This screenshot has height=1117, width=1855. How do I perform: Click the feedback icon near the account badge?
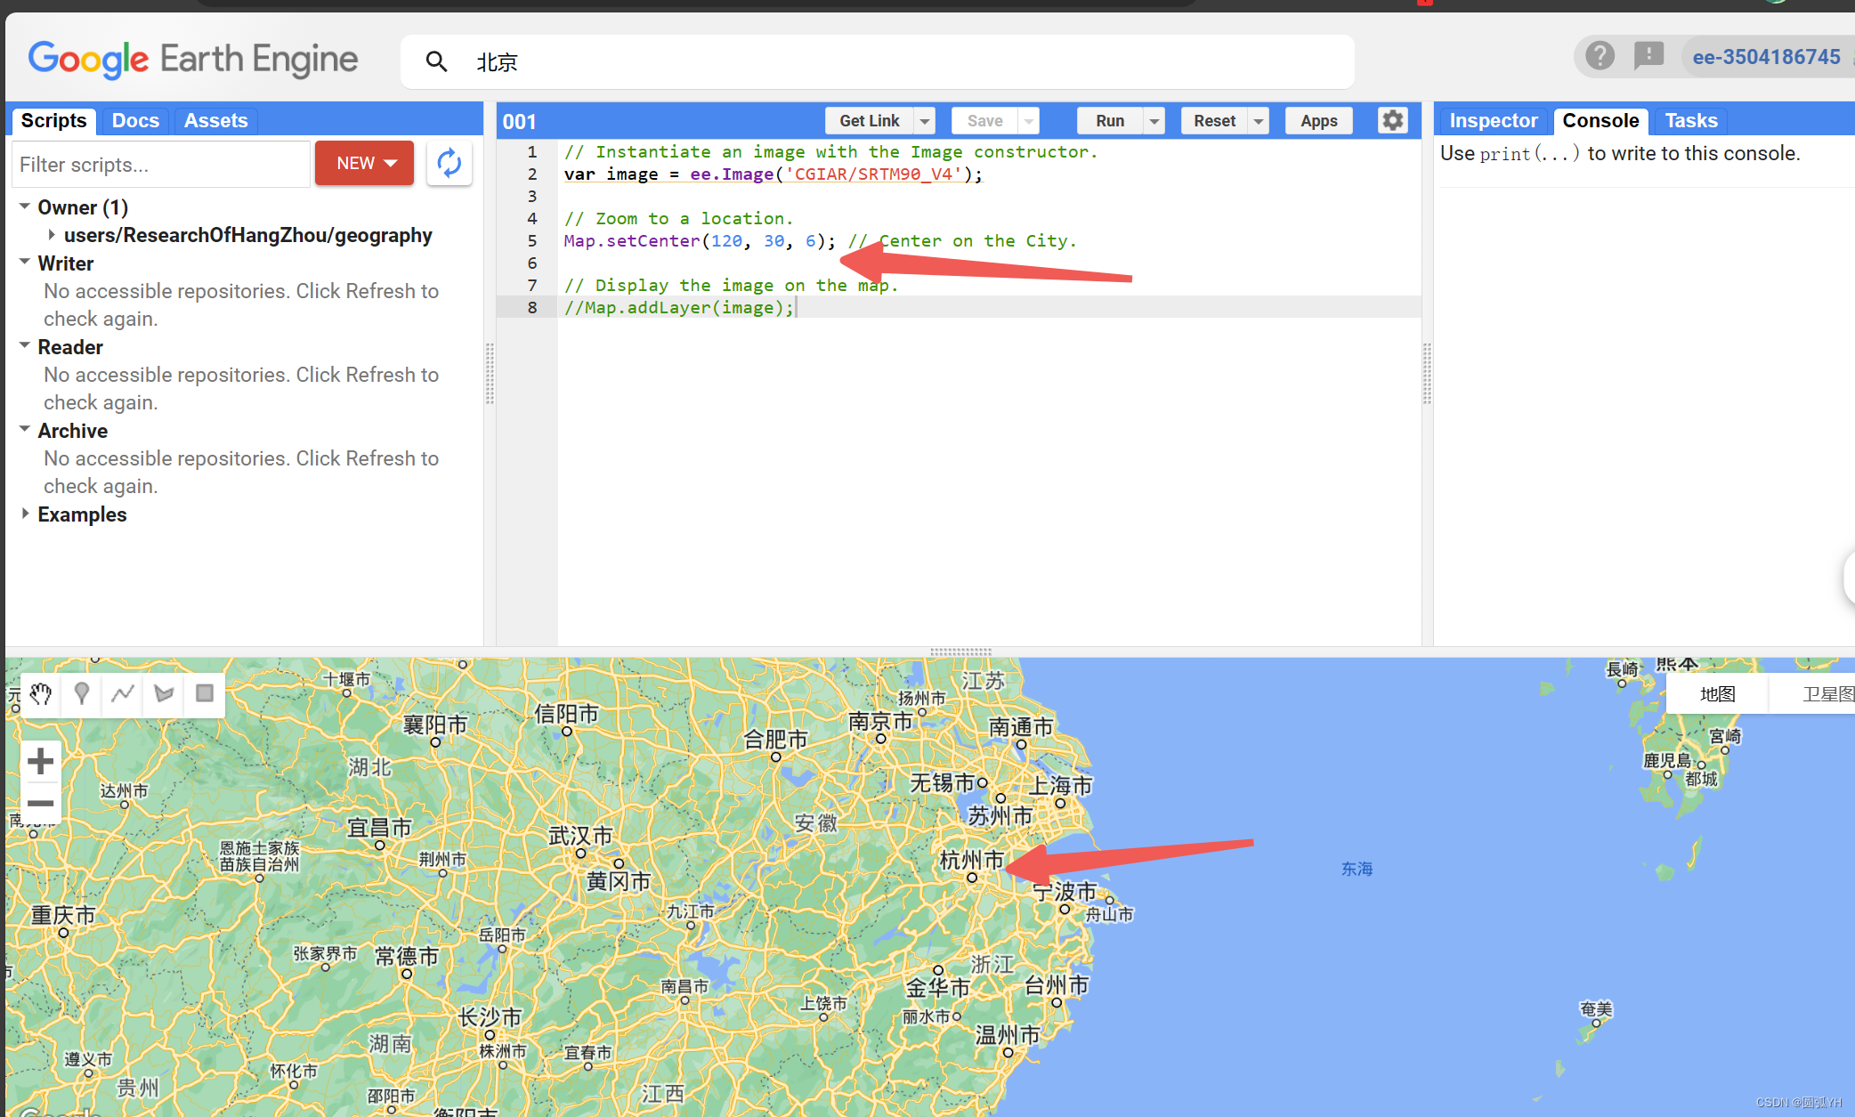[1648, 56]
